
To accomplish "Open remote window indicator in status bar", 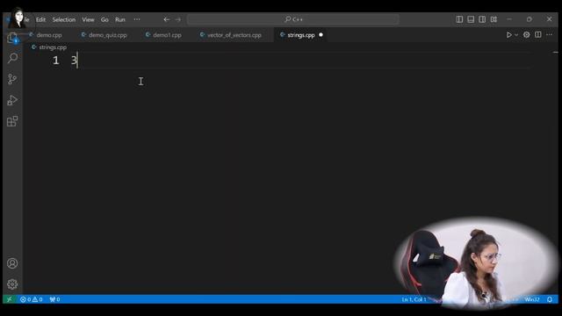I will tap(10, 299).
